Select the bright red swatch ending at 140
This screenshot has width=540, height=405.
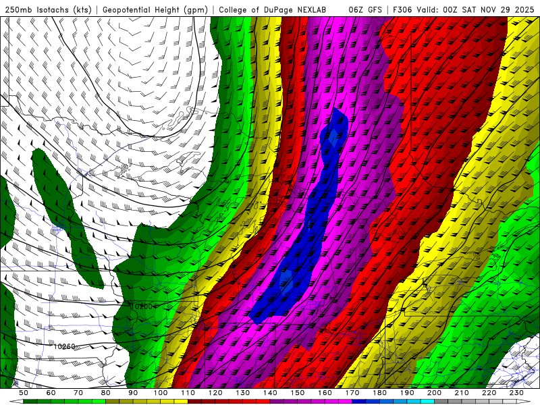pyautogui.click(x=263, y=402)
